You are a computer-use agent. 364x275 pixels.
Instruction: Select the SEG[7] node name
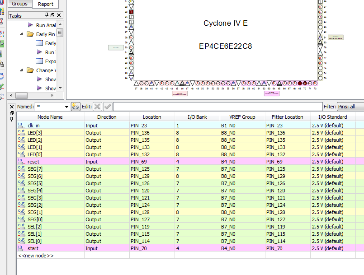[x=35, y=169]
